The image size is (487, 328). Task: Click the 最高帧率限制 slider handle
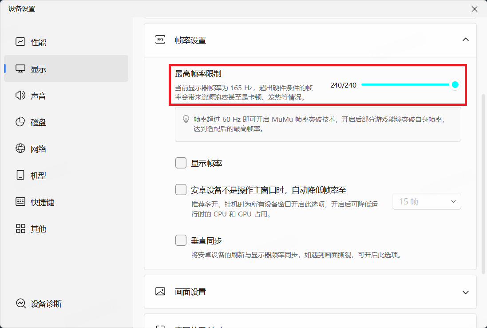pyautogui.click(x=455, y=85)
